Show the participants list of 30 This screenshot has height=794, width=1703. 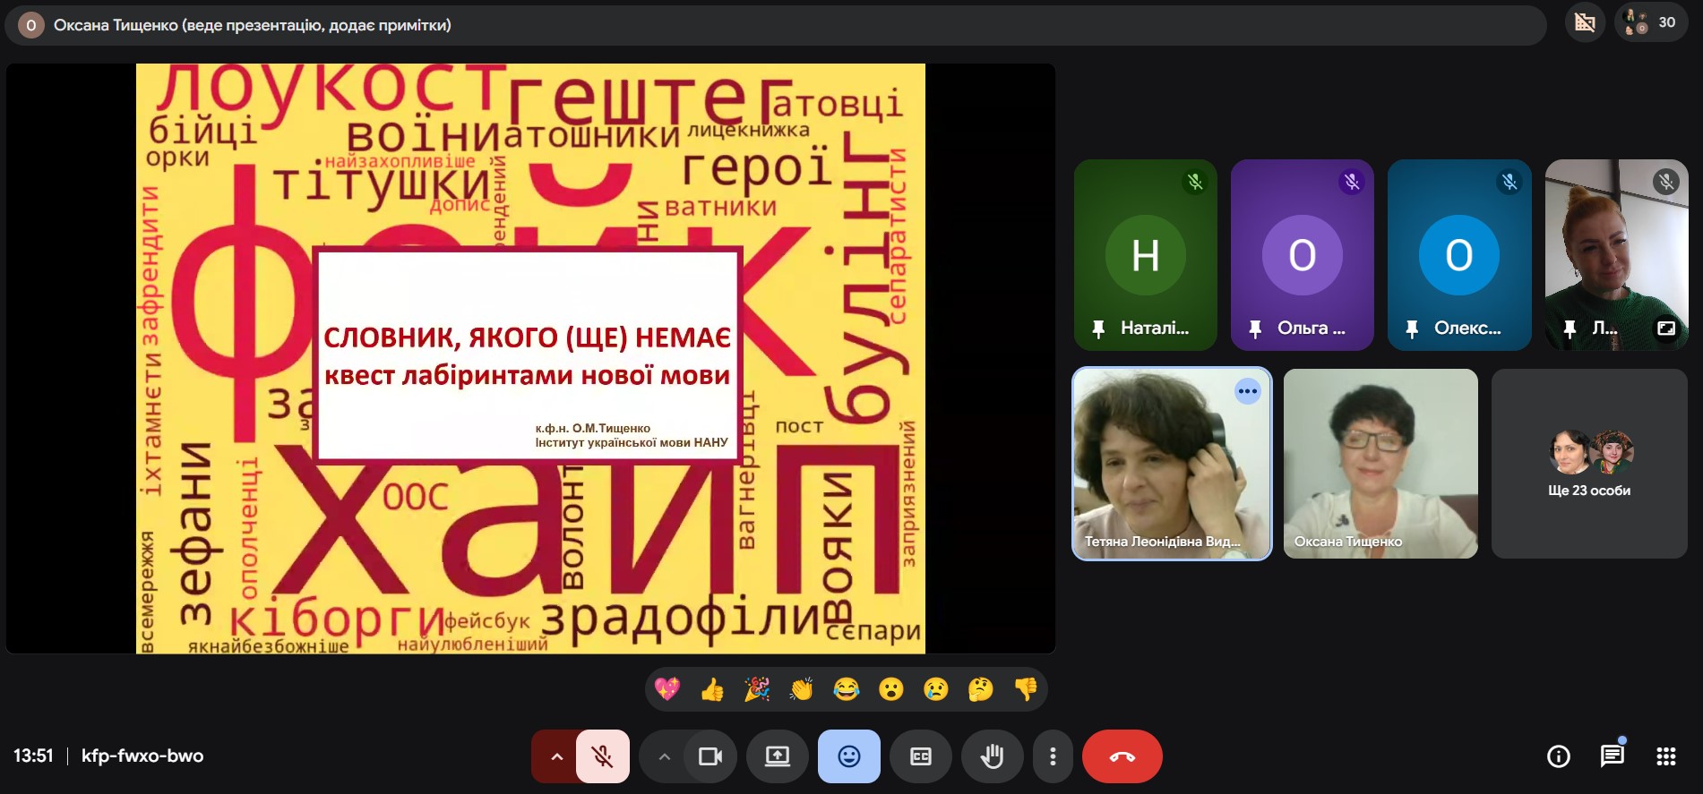1651,22
